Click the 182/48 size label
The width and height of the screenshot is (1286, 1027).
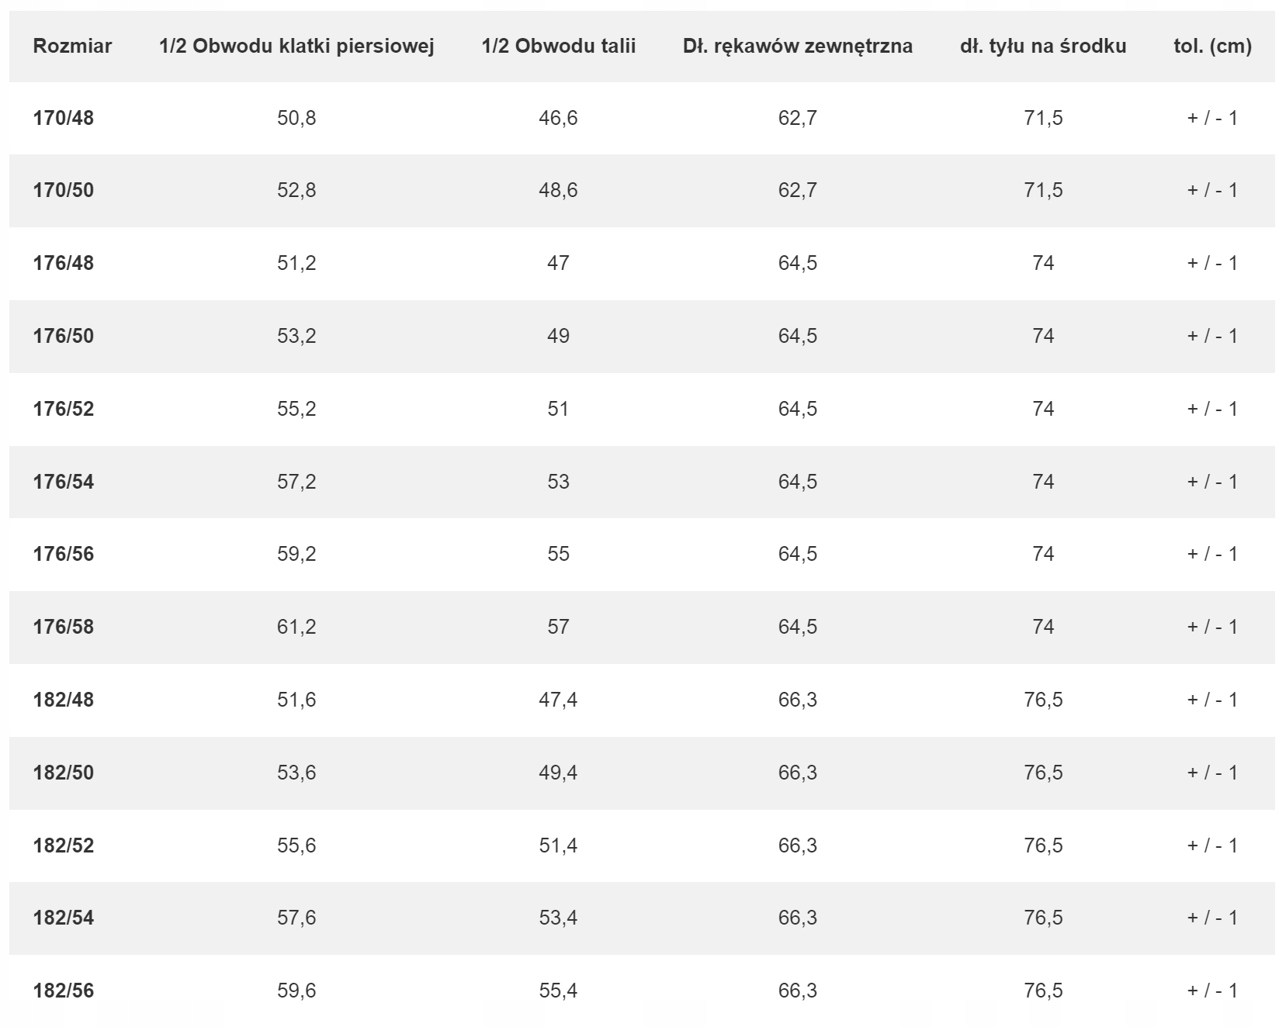point(64,700)
